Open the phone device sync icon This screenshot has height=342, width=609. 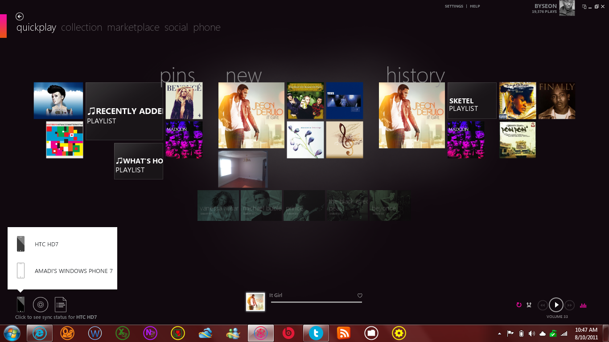click(21, 305)
